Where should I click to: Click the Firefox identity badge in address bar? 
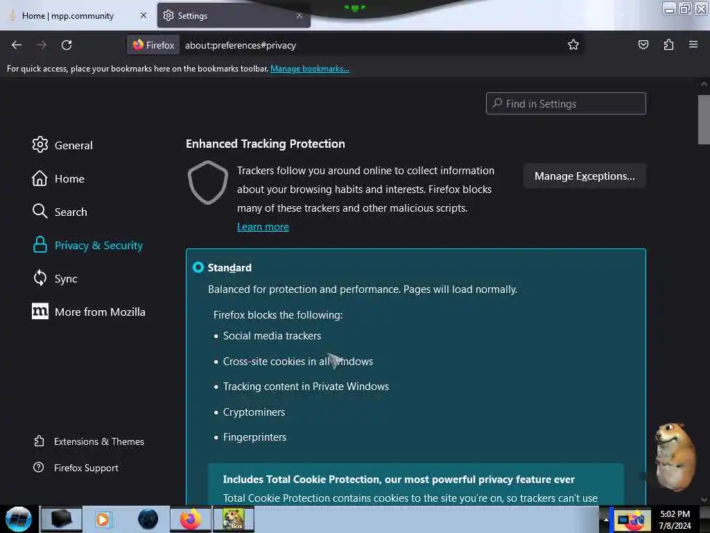click(153, 45)
